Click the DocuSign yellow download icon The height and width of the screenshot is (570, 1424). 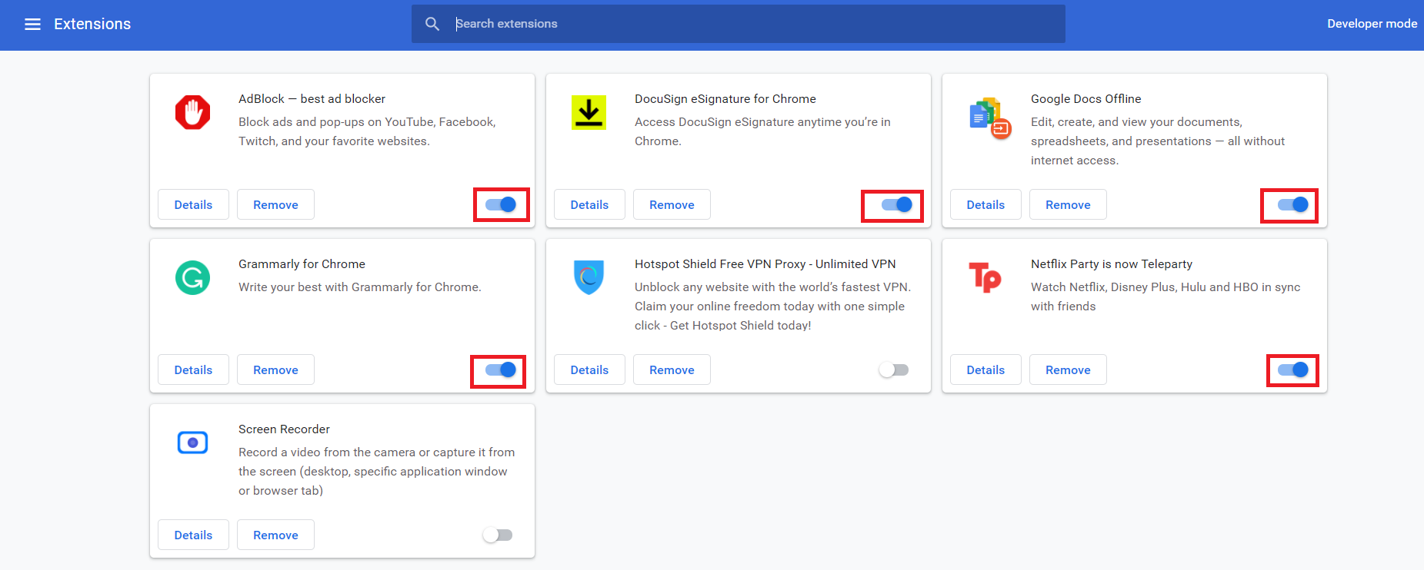coord(589,112)
